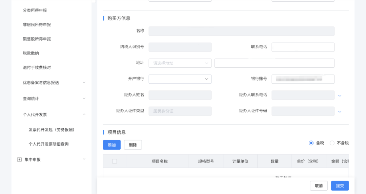
Task: Select the 不含税 radio option
Action: point(332,143)
